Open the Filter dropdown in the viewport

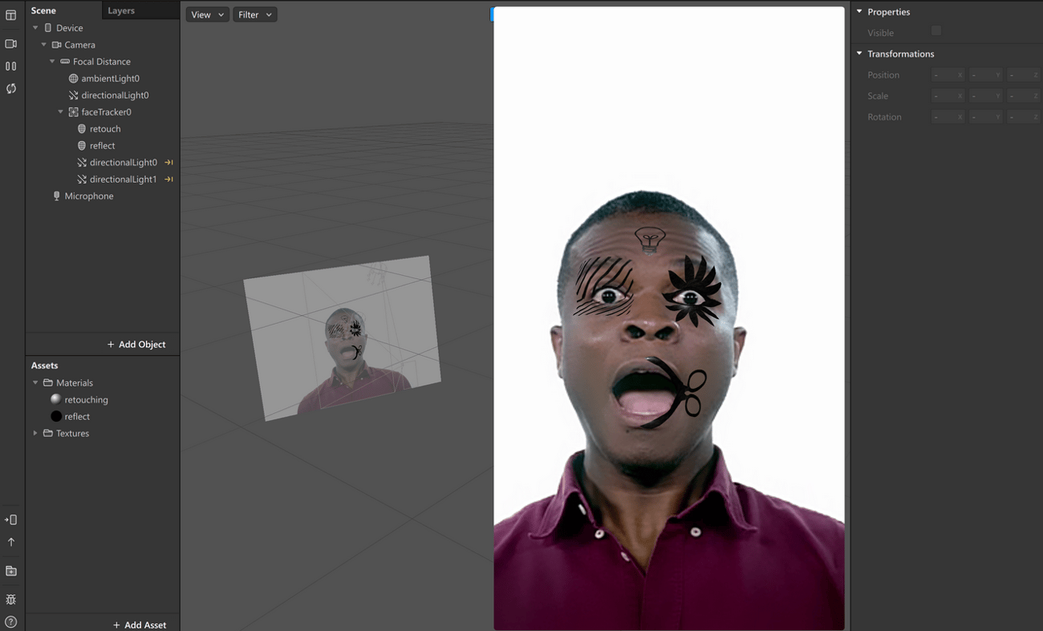[x=254, y=14]
